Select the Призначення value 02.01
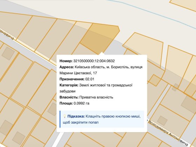Screen dimensions: 196x147 pos(90,79)
